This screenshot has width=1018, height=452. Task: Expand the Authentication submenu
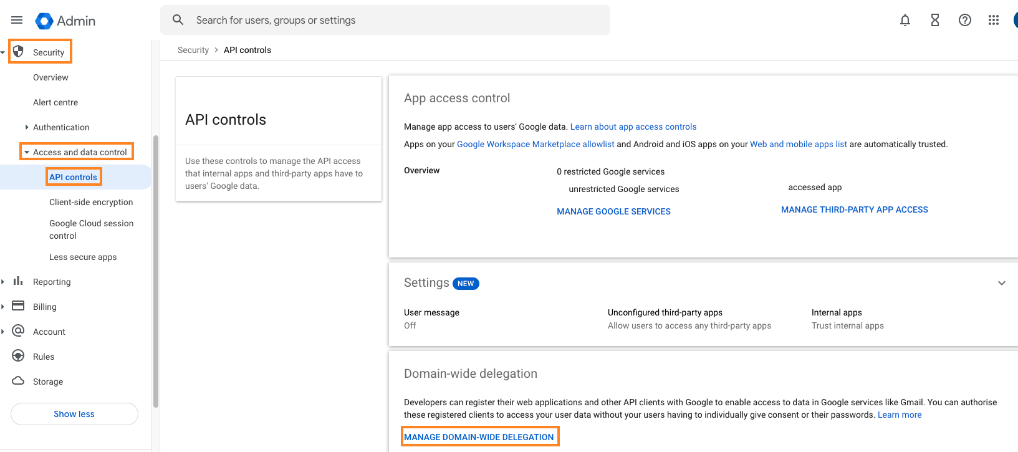(27, 127)
